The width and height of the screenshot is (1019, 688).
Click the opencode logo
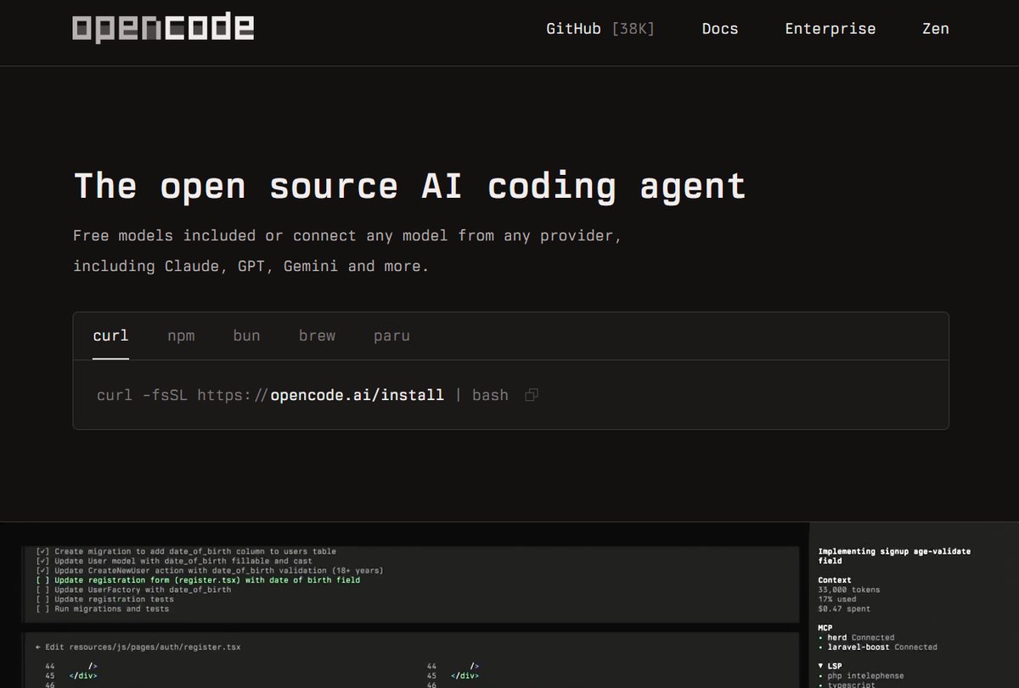pyautogui.click(x=163, y=28)
